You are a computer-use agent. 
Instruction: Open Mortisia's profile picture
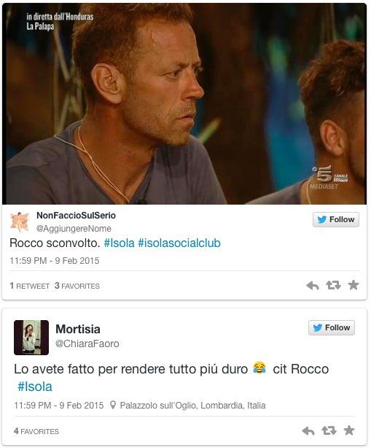pos(31,338)
